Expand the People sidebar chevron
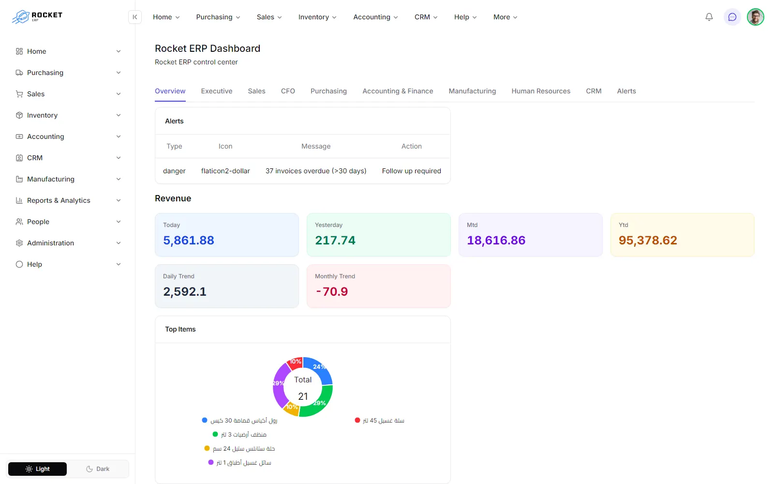This screenshot has width=774, height=484. pyautogui.click(x=119, y=222)
